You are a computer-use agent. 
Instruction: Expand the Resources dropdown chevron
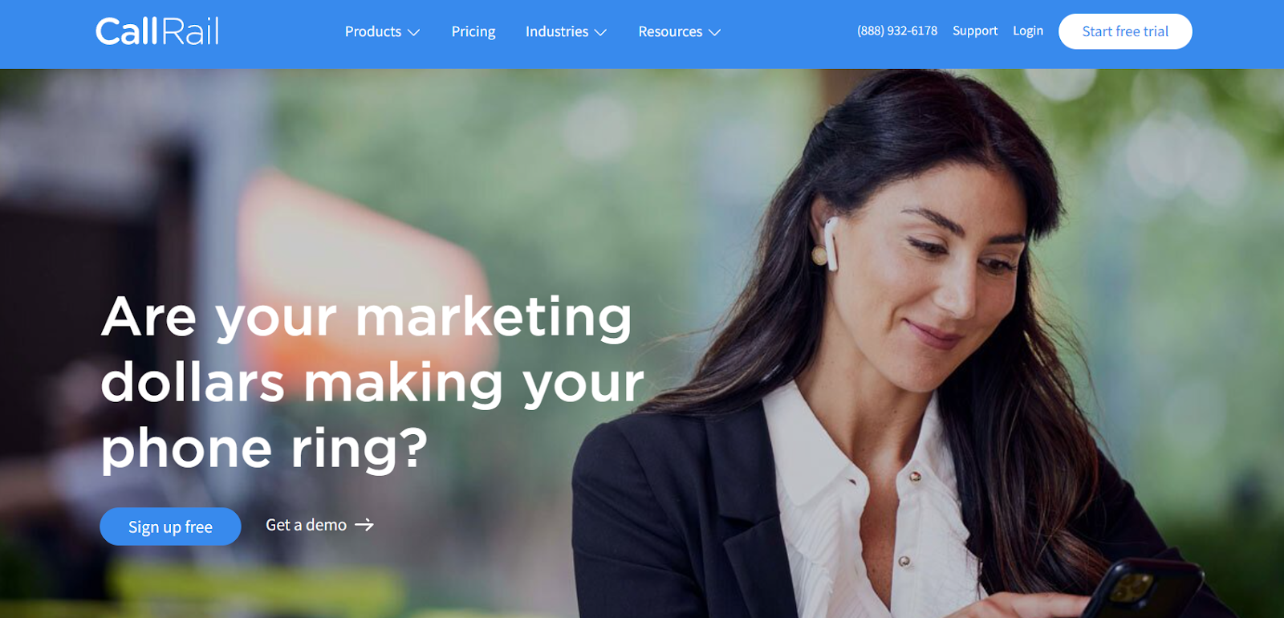[714, 33]
